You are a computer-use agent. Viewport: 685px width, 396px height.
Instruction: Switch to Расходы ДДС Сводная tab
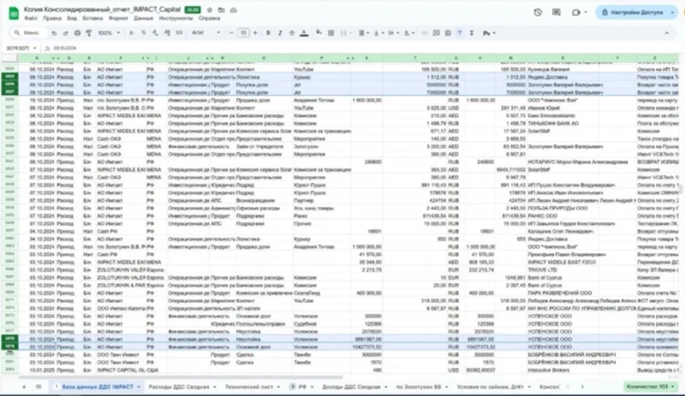pyautogui.click(x=182, y=387)
